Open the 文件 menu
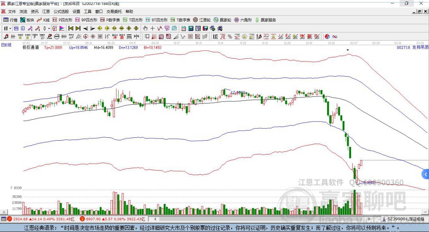This screenshot has width=429, height=232. click(x=12, y=11)
